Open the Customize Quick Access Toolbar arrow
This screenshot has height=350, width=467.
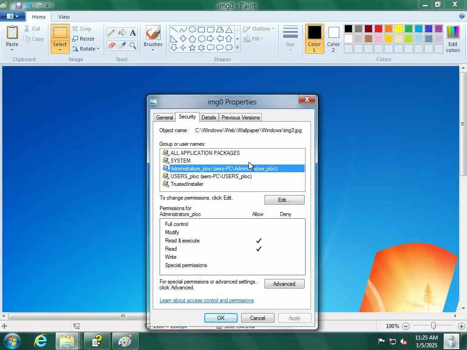click(x=47, y=5)
